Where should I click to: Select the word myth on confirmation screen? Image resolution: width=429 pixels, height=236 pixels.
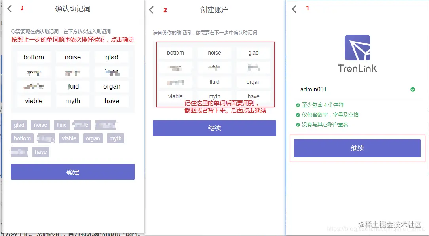point(72,101)
